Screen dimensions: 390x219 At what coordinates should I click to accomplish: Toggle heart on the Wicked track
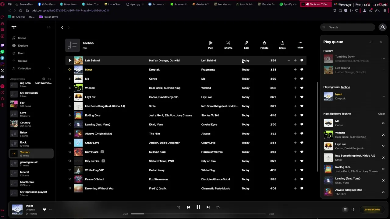click(x=302, y=88)
